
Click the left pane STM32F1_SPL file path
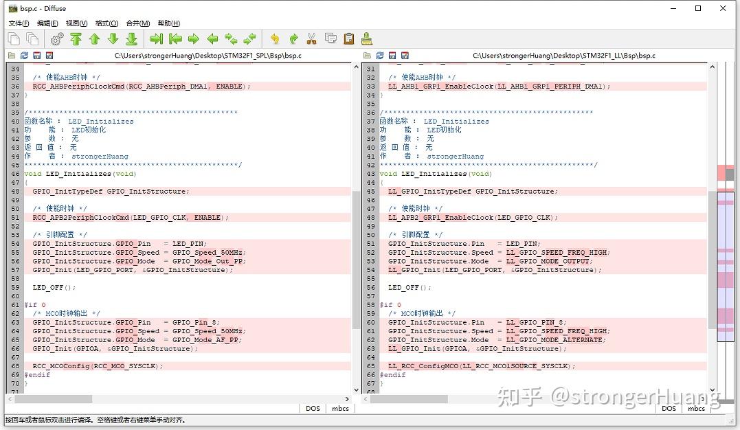208,55
